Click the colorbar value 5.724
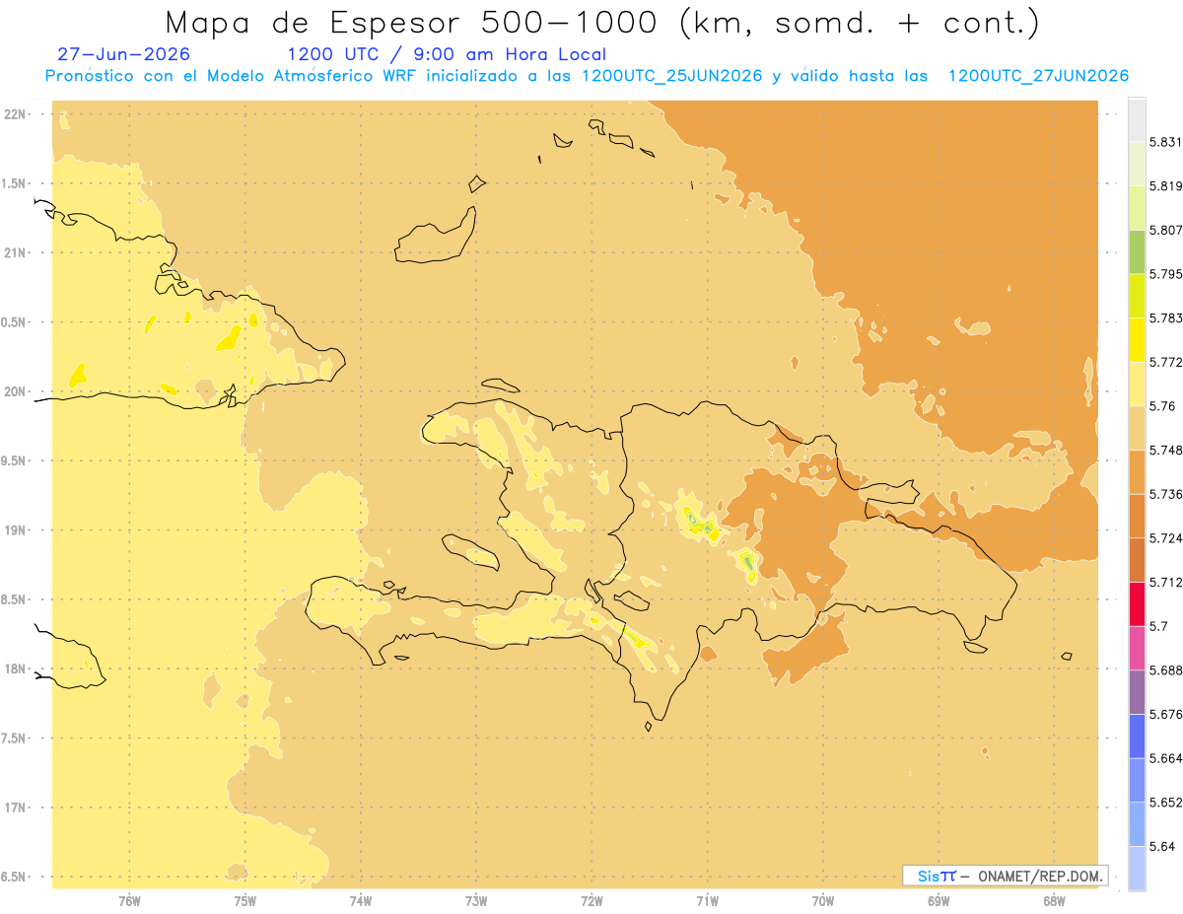 tap(1165, 538)
